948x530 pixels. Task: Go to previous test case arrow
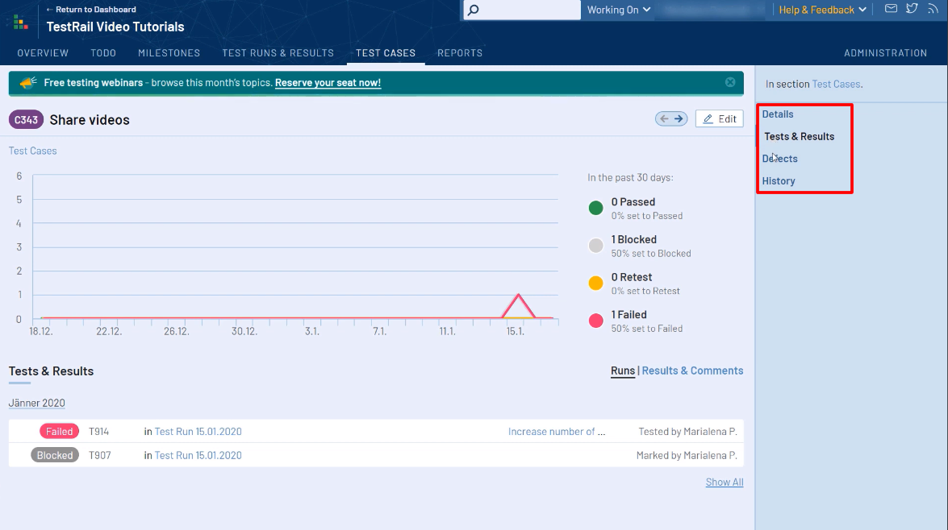[x=664, y=119]
